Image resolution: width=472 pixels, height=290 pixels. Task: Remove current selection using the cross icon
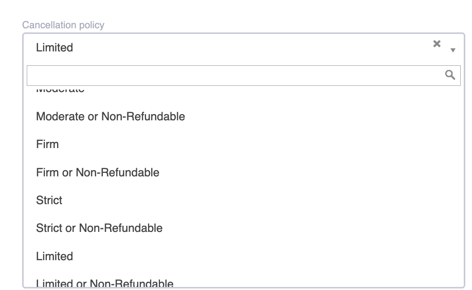(x=437, y=44)
